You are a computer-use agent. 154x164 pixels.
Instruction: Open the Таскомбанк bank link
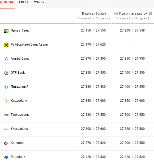pos(20,115)
